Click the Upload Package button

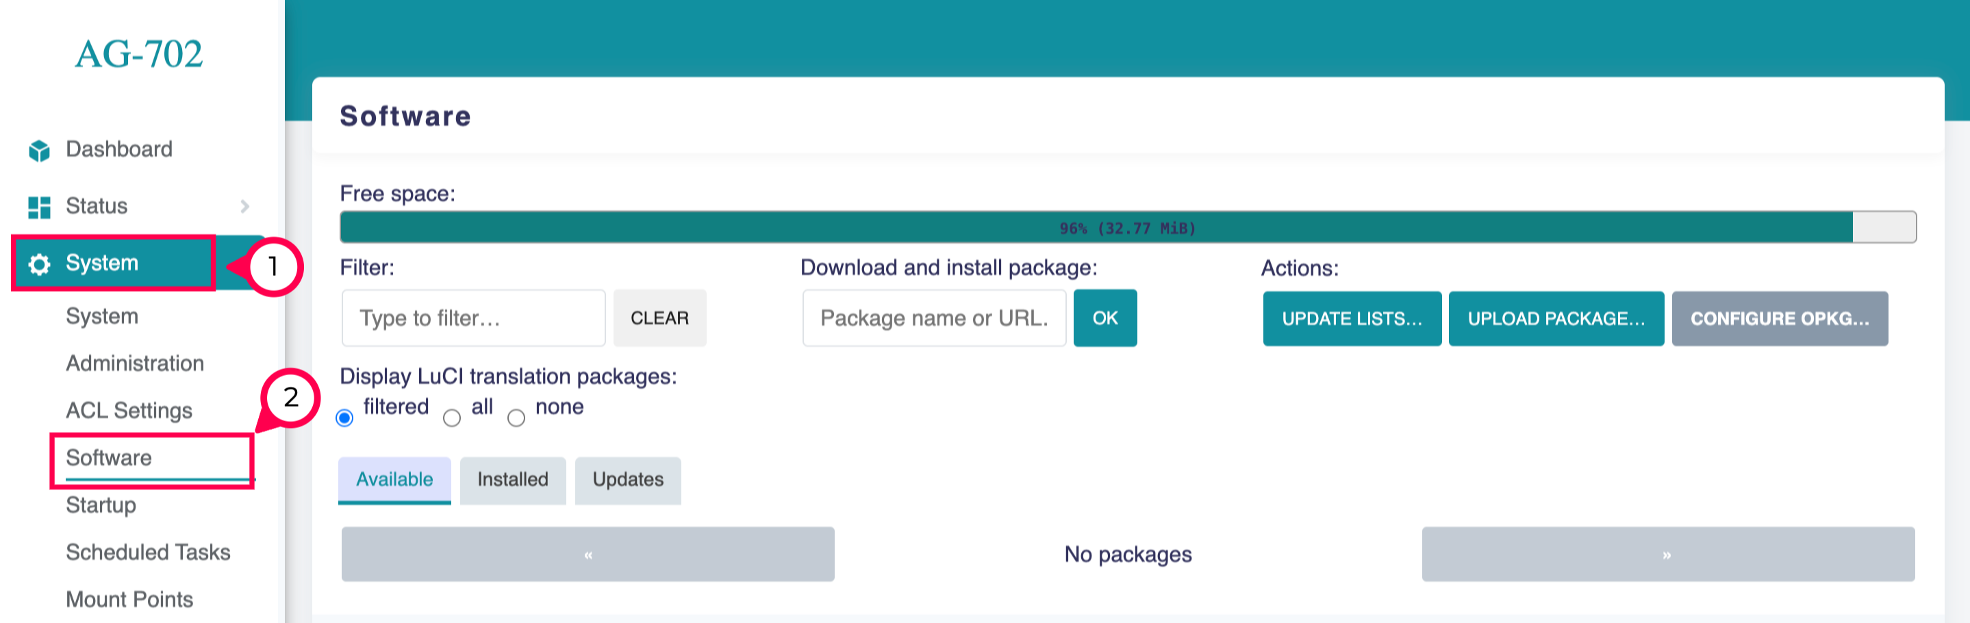[x=1556, y=319]
